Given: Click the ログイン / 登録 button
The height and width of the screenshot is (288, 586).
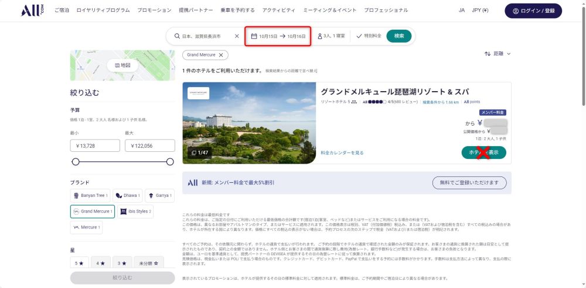Looking at the screenshot, I should click(533, 11).
